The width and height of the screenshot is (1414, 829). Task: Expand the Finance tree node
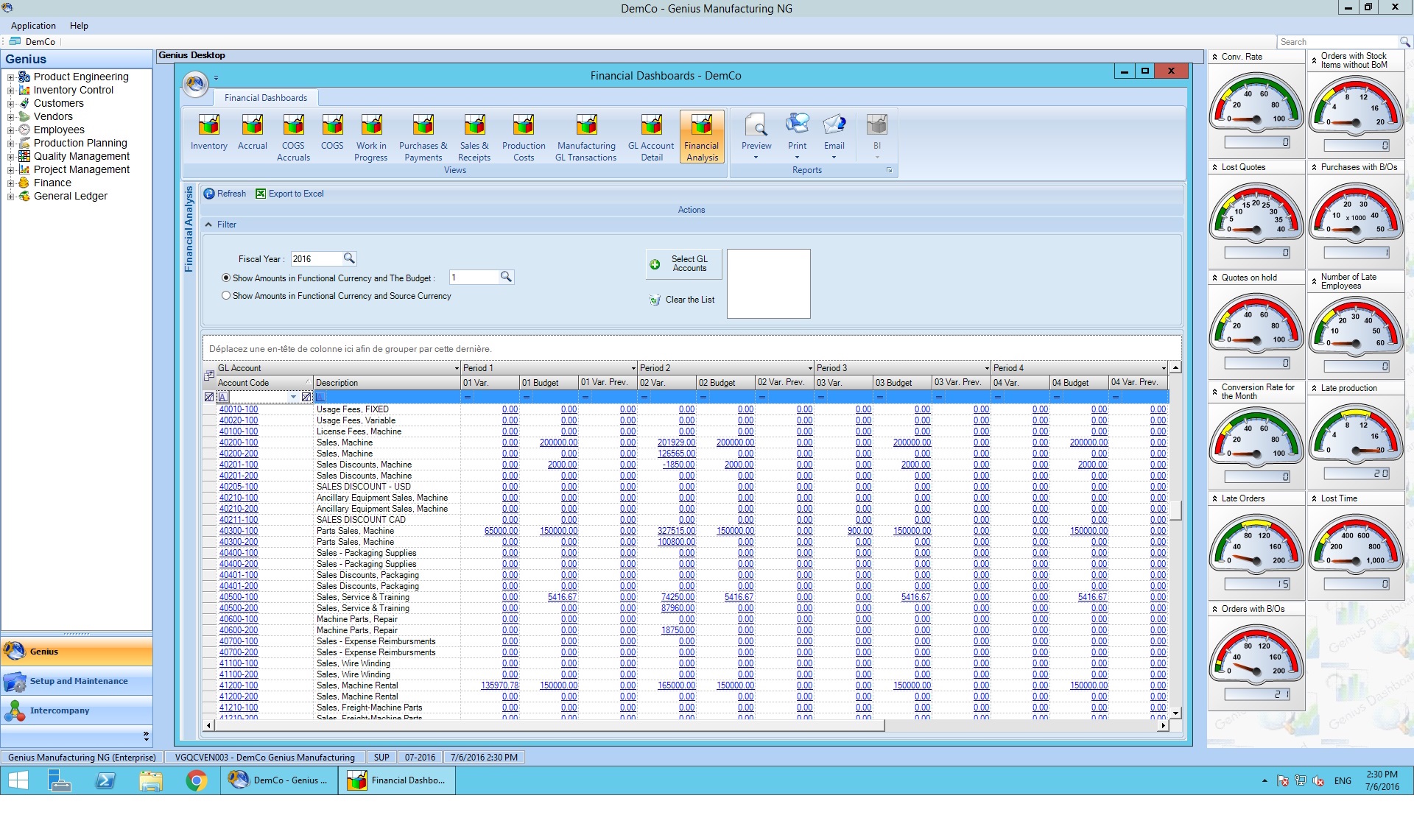(x=10, y=183)
